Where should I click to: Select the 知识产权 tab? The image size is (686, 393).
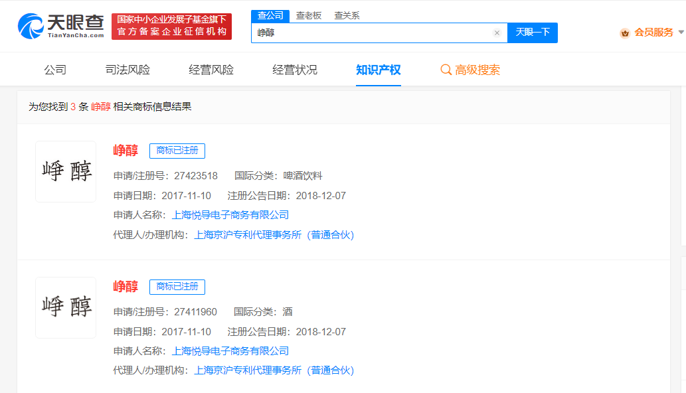379,70
